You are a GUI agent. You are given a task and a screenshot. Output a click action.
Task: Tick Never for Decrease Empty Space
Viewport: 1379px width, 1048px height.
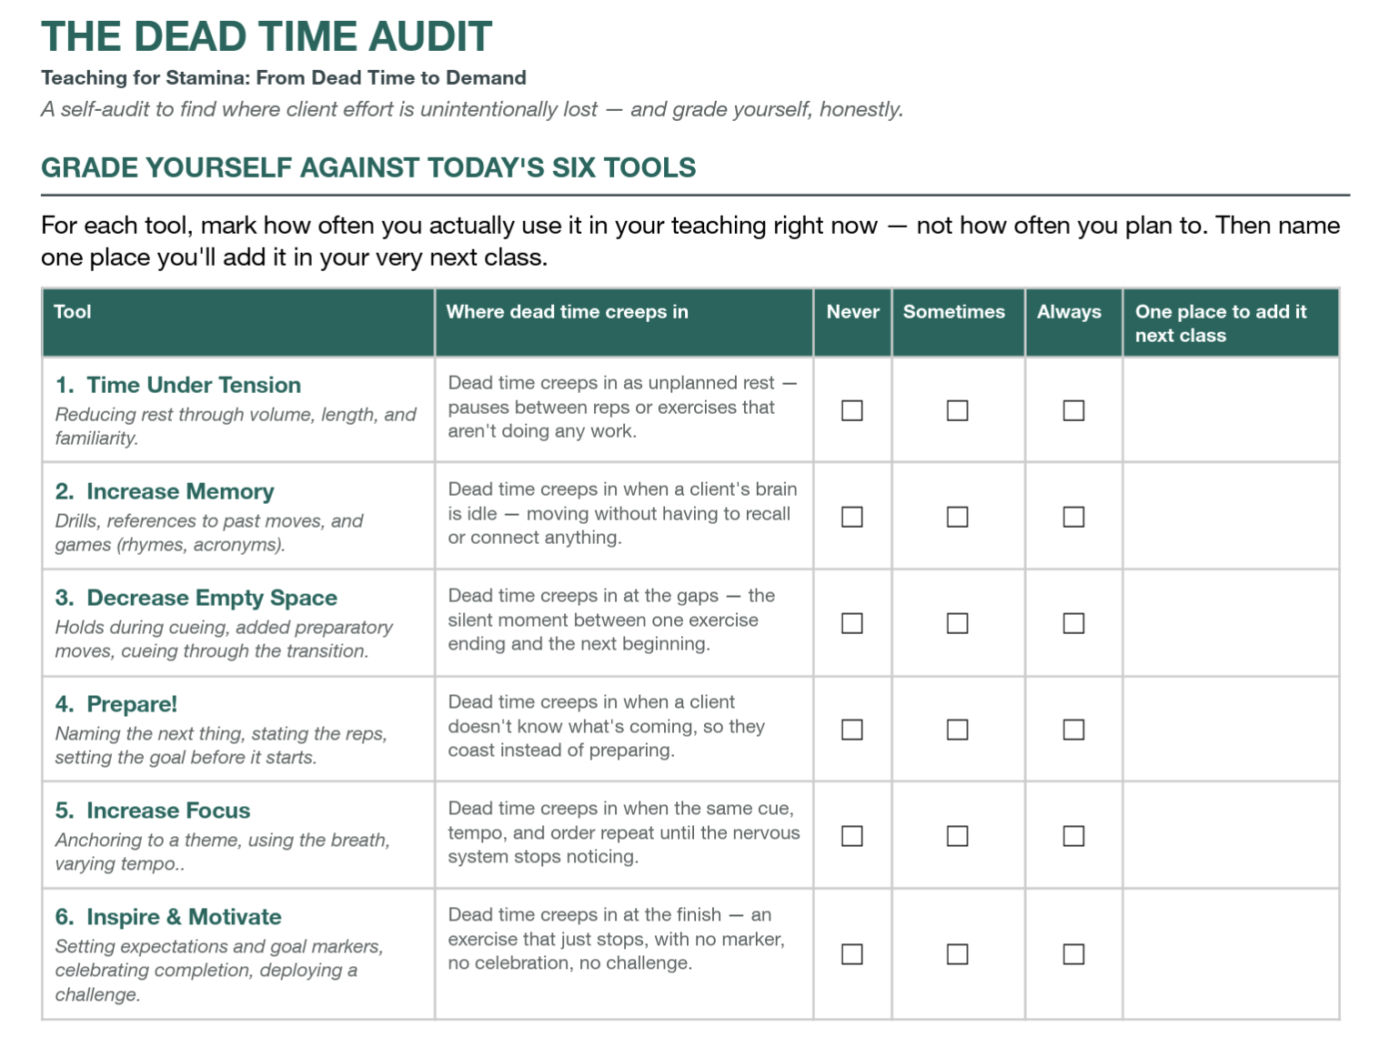tap(851, 623)
